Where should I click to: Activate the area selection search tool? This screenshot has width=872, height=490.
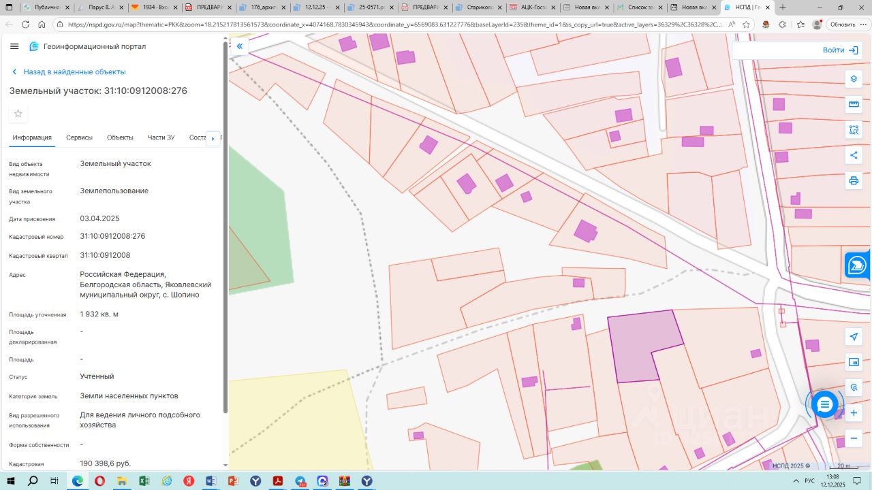[x=854, y=130]
